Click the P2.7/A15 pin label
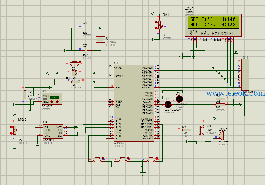 [x=147, y=113]
